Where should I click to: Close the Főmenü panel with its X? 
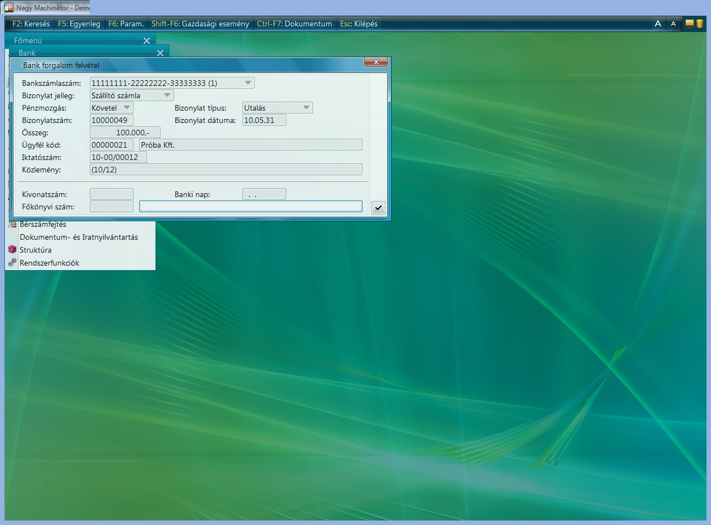pos(146,40)
